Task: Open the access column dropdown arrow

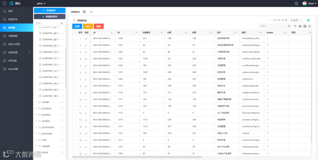Action: (x=286, y=33)
